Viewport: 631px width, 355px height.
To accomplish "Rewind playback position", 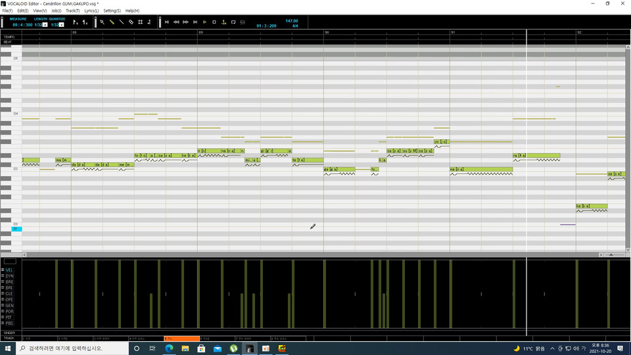I will pyautogui.click(x=176, y=22).
